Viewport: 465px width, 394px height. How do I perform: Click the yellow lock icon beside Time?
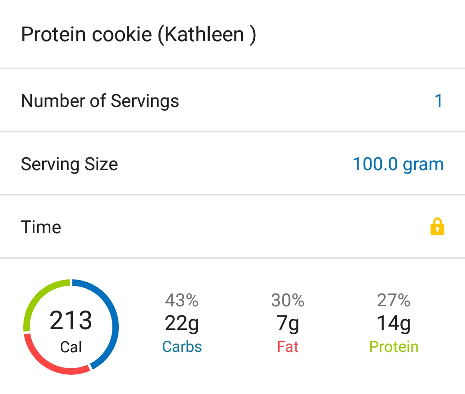pyautogui.click(x=438, y=227)
